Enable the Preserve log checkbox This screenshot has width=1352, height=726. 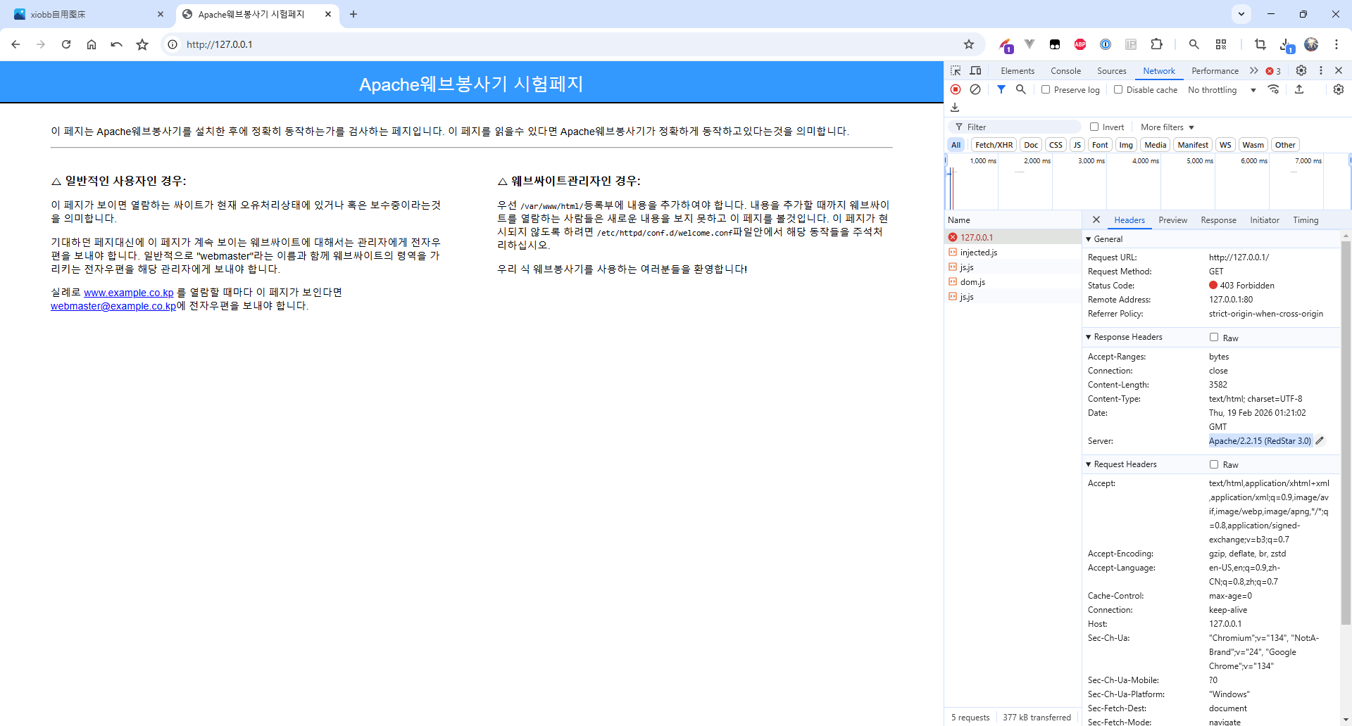(1046, 89)
